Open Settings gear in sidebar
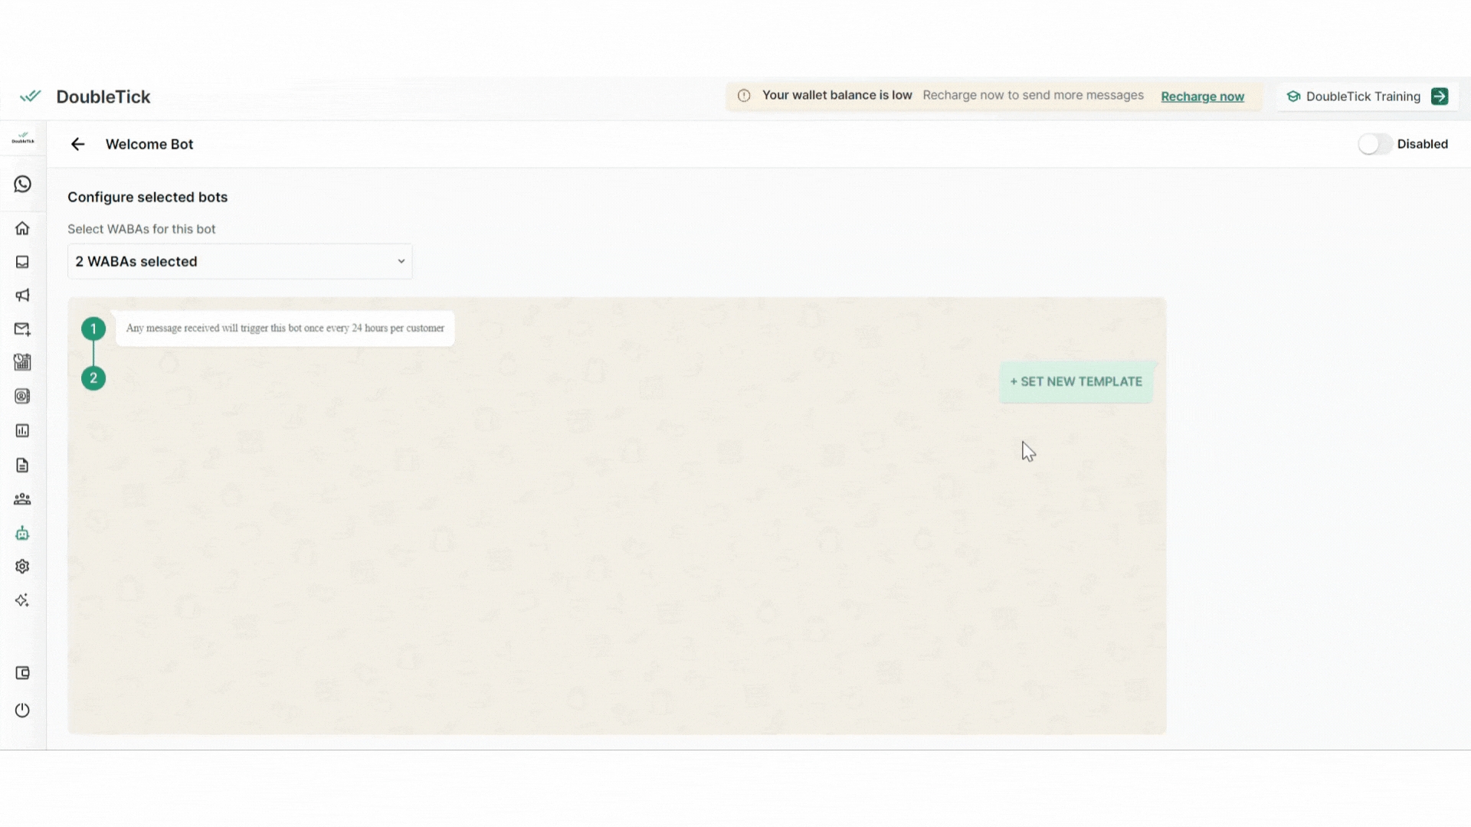Screen dimensions: 1471x827 [22, 567]
